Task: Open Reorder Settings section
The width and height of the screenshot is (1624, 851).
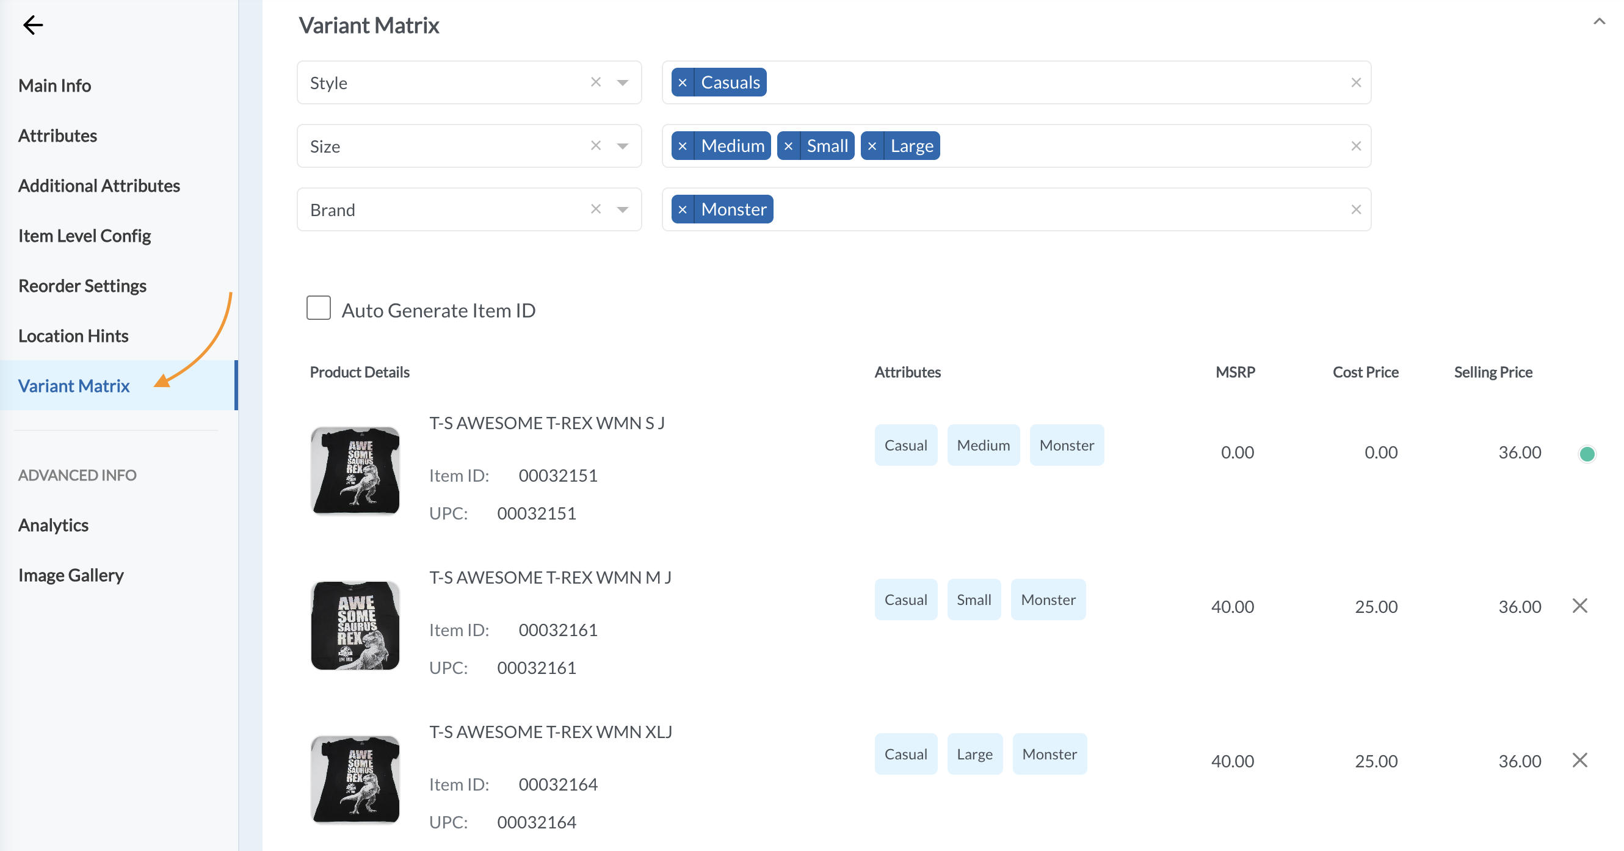Action: click(82, 286)
